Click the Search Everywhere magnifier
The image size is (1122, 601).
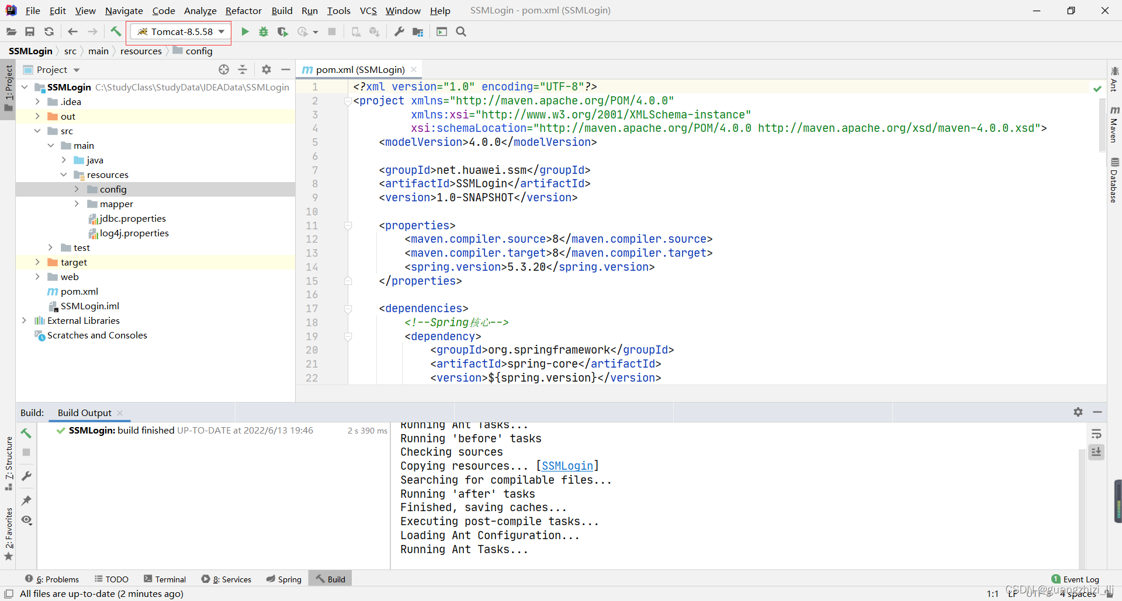pos(461,32)
